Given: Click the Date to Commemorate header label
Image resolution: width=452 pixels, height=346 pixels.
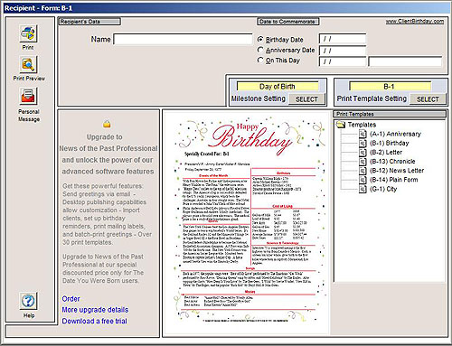Looking at the screenshot, I should click(x=287, y=22).
